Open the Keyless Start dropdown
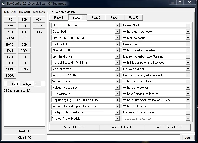 [188, 25]
